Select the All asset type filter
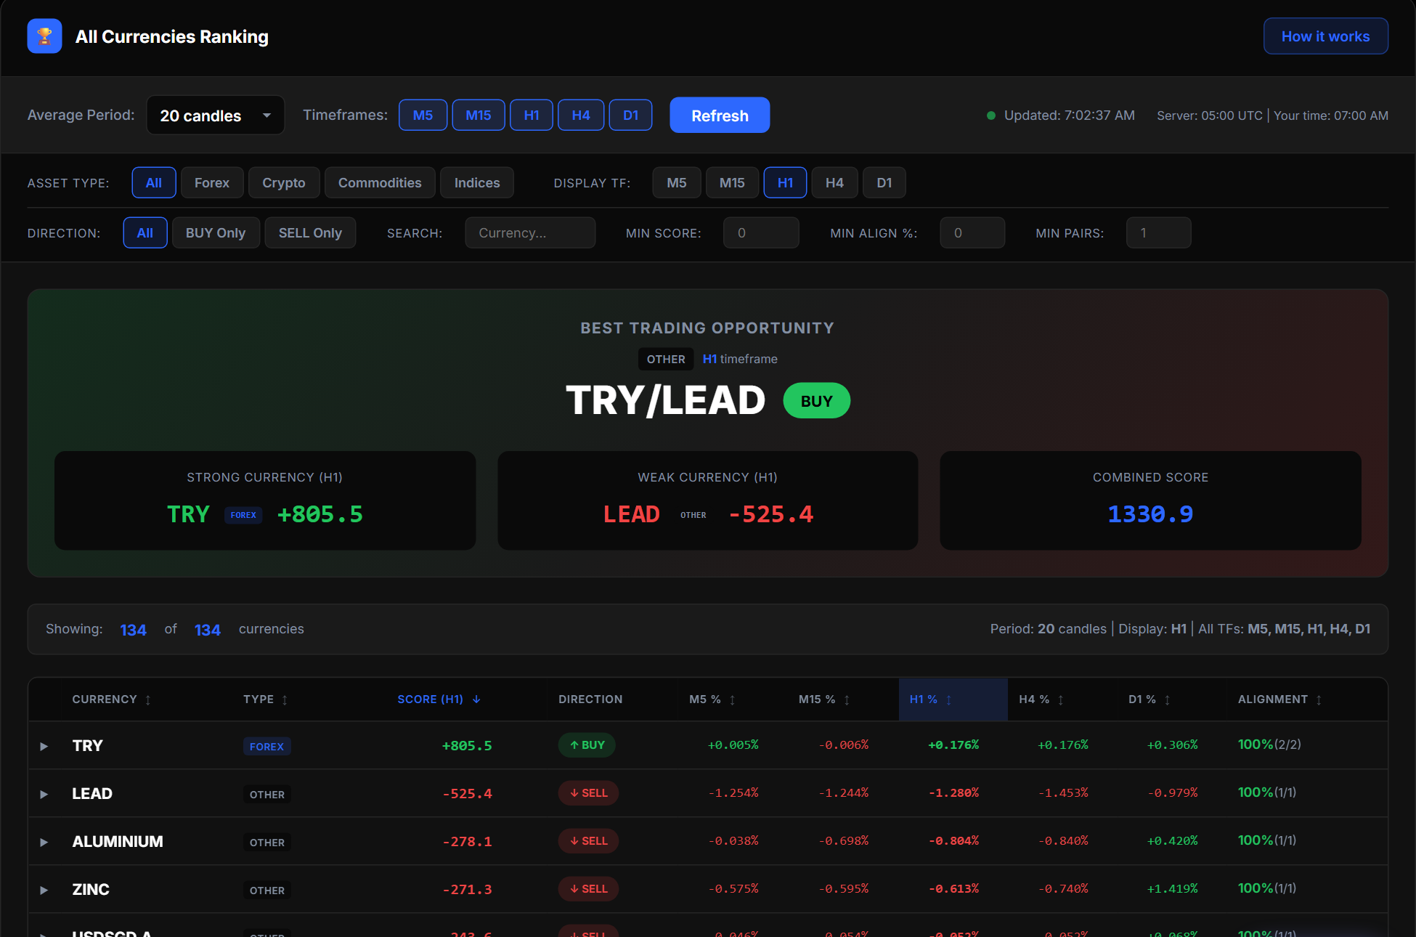The width and height of the screenshot is (1416, 937). (153, 182)
